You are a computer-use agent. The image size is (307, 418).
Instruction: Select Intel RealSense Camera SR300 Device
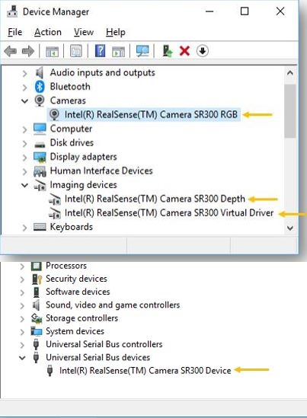click(x=145, y=371)
